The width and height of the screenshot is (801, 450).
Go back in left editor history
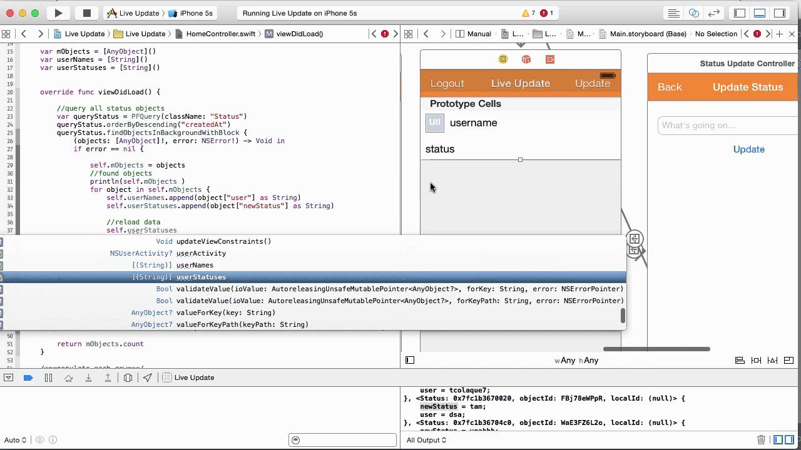coord(24,34)
